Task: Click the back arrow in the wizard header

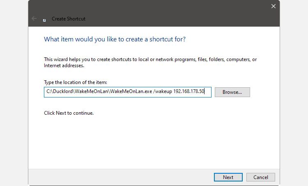Action: click(x=34, y=19)
